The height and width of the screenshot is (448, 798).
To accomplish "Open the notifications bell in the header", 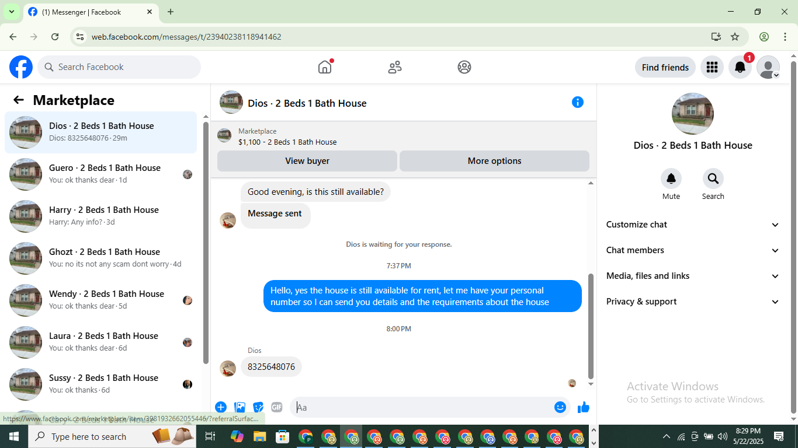I will point(740,68).
